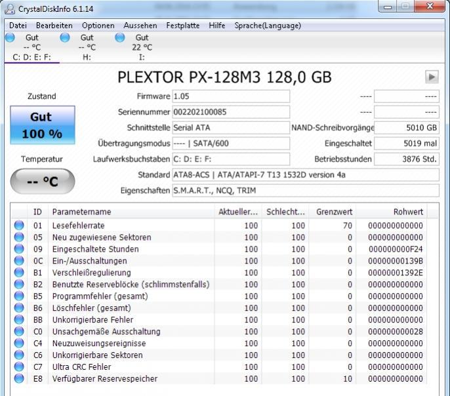Select raw value 00000001392E
This screenshot has width=450, height=396.
[396, 273]
